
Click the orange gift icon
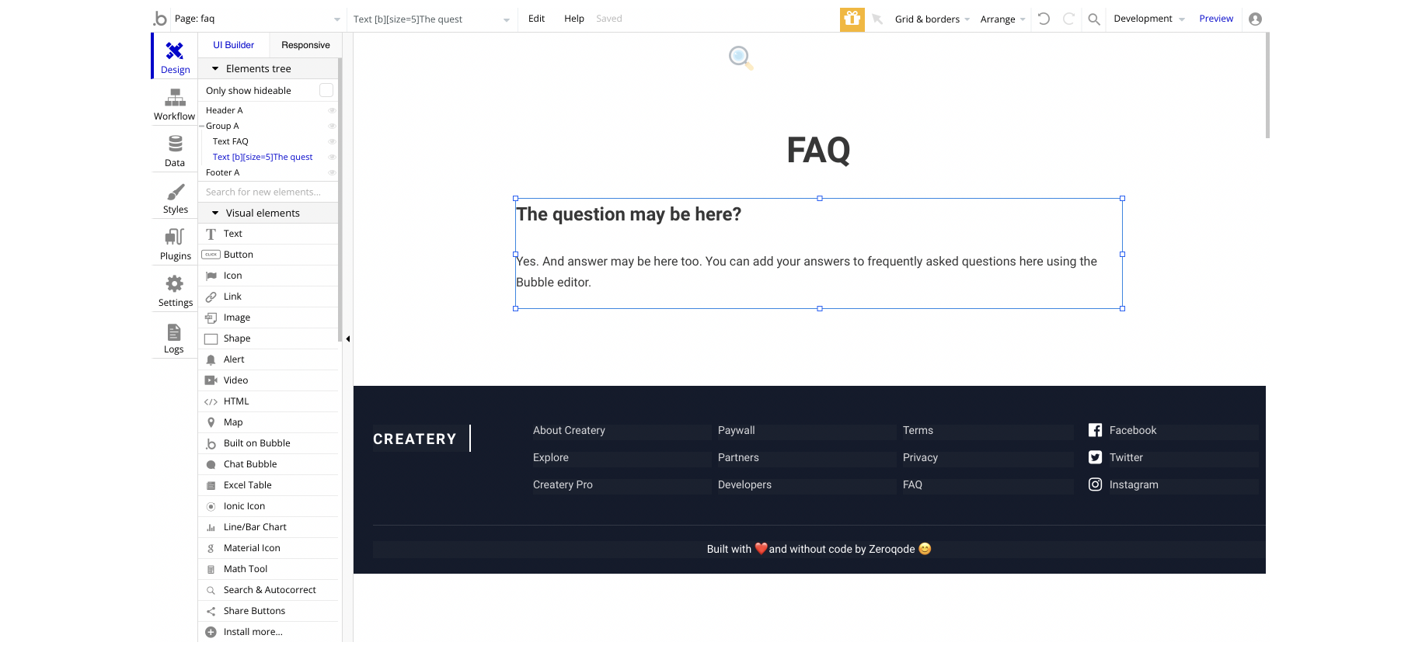pyautogui.click(x=852, y=19)
